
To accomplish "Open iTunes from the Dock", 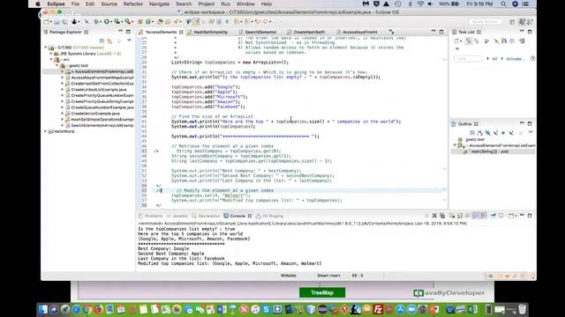I will point(255,309).
